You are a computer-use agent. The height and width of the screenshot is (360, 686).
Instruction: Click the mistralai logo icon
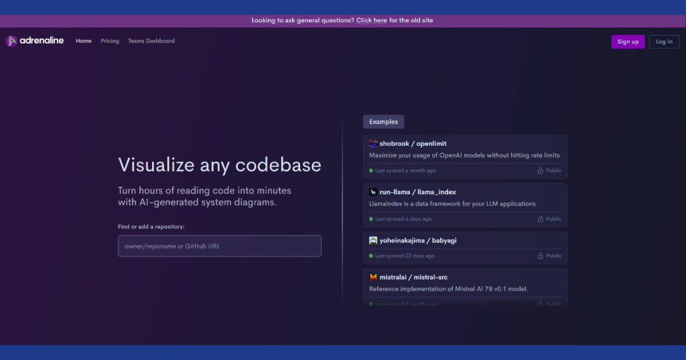coord(372,277)
